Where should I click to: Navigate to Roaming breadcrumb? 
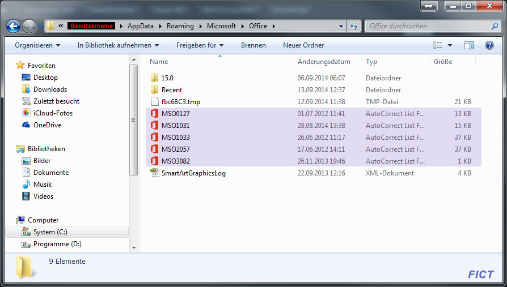tap(180, 26)
